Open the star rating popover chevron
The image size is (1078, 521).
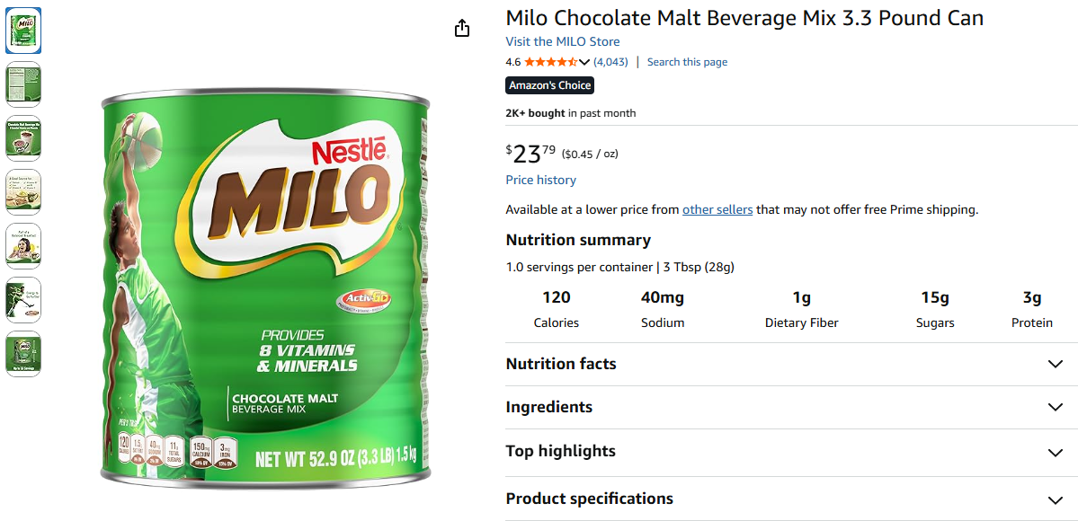(x=584, y=62)
